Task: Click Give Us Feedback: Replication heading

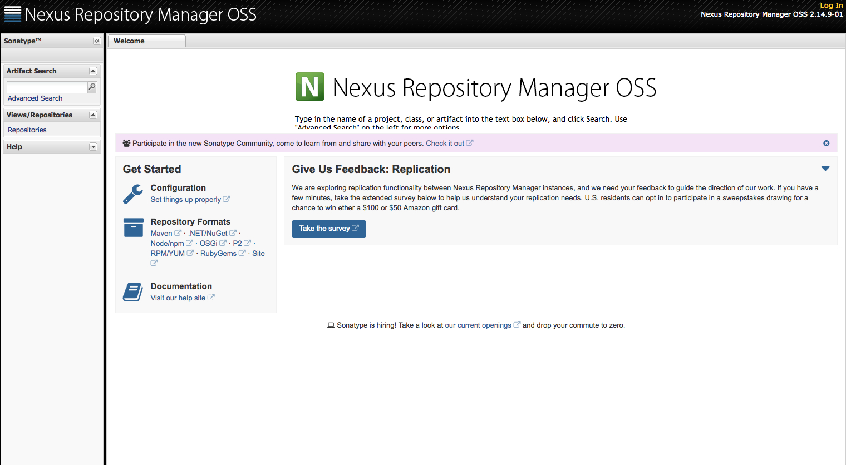Action: [371, 169]
